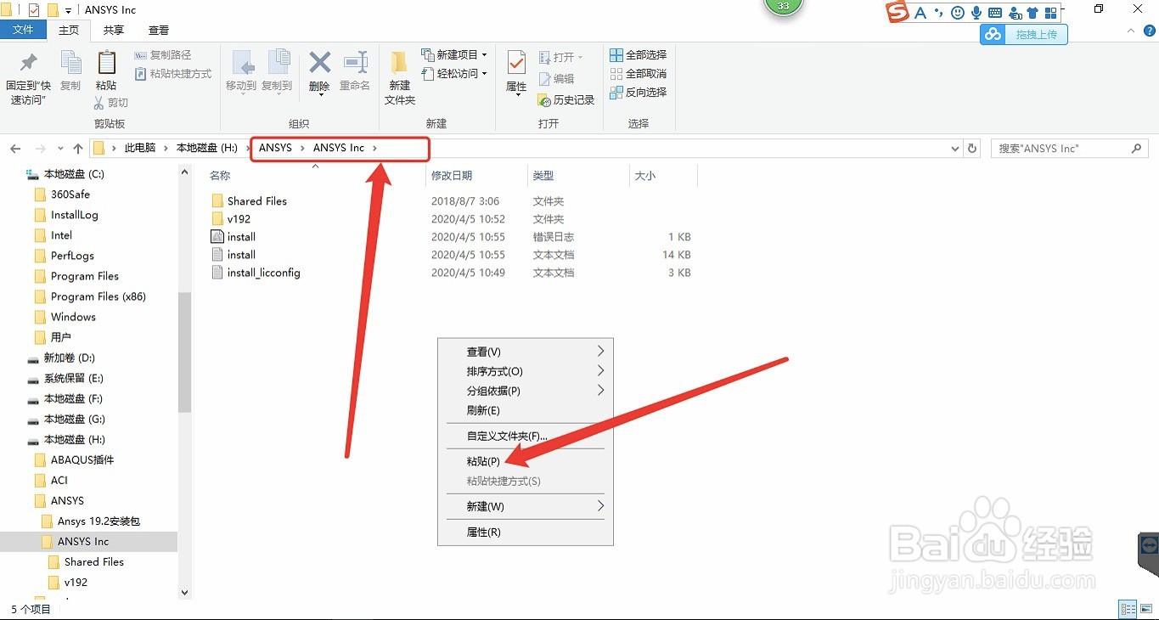Click the navigation pane scroll down arrow
1159x620 pixels.
pyautogui.click(x=185, y=592)
